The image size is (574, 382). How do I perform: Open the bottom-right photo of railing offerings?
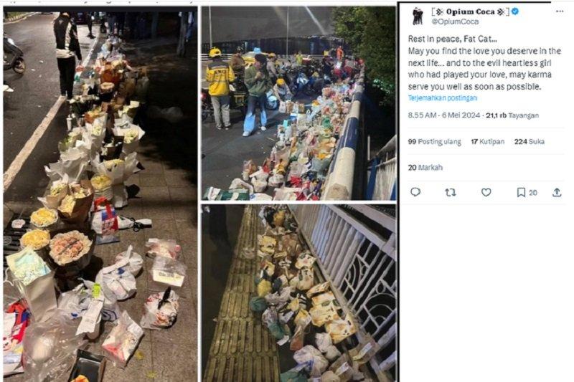point(298,293)
